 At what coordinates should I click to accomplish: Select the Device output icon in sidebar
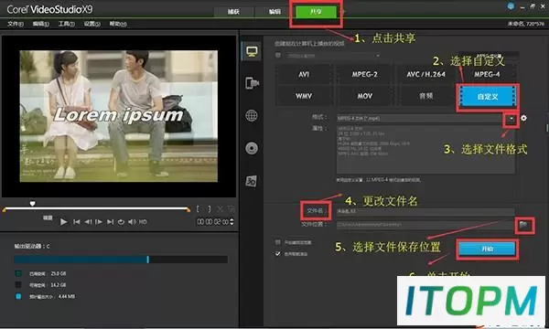252,83
